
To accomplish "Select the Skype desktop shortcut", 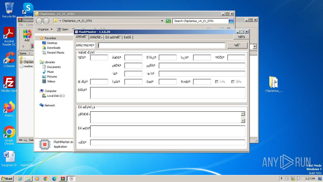I will (28, 10).
